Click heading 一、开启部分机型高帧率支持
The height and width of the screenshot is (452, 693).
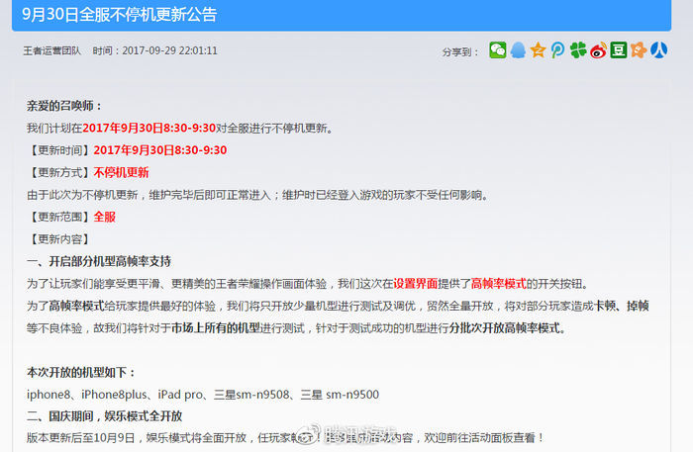[99, 261]
